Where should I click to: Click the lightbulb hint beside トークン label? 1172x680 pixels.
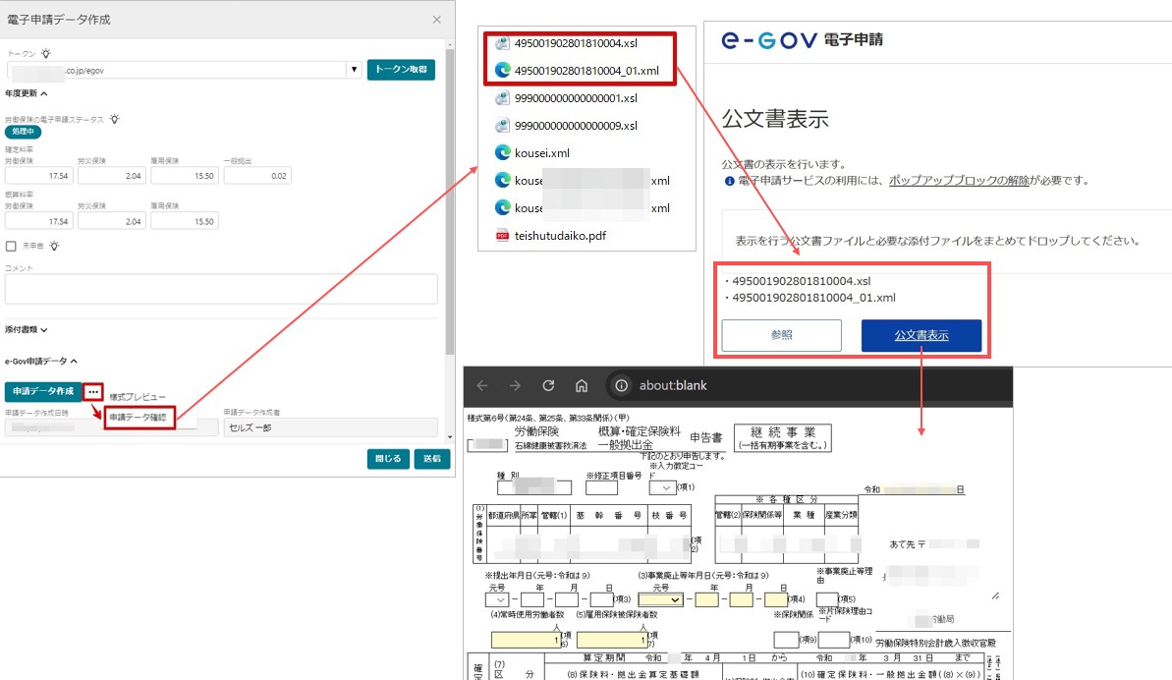click(46, 54)
